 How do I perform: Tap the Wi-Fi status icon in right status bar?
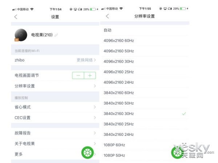[121, 9]
